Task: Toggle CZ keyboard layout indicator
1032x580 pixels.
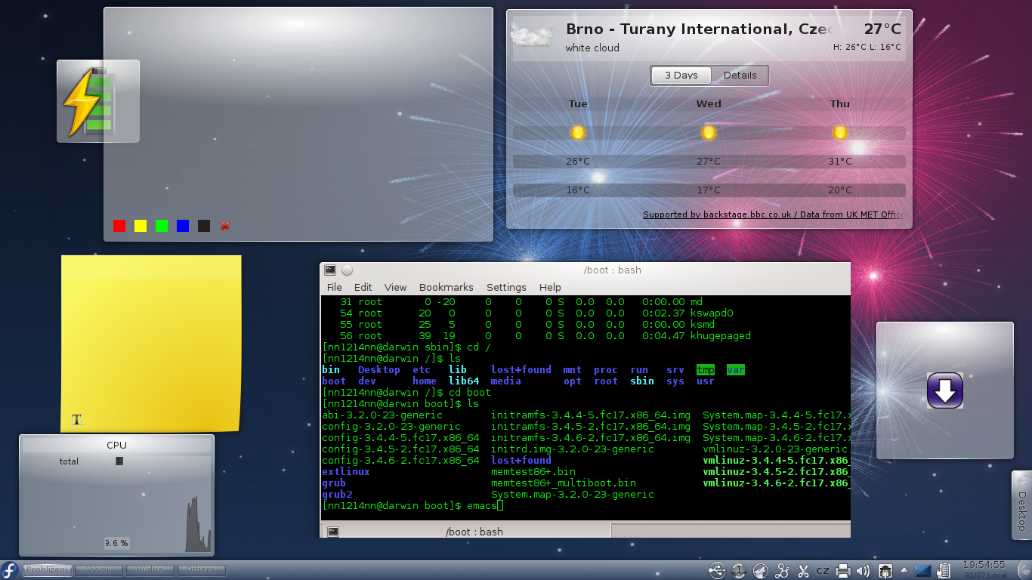Action: (x=823, y=570)
